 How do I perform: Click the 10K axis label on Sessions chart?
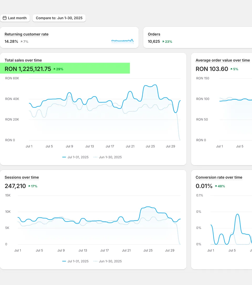click(x=8, y=211)
